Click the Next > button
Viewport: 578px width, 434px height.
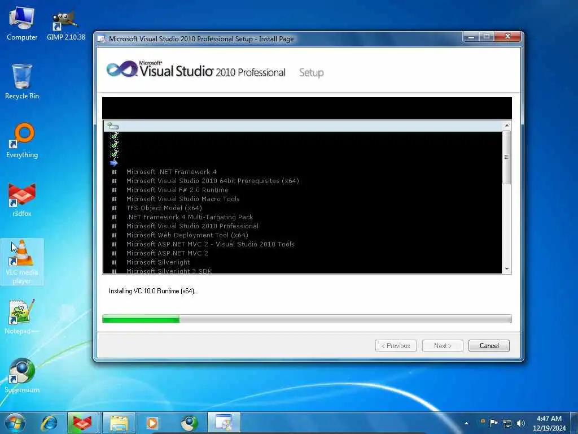443,346
